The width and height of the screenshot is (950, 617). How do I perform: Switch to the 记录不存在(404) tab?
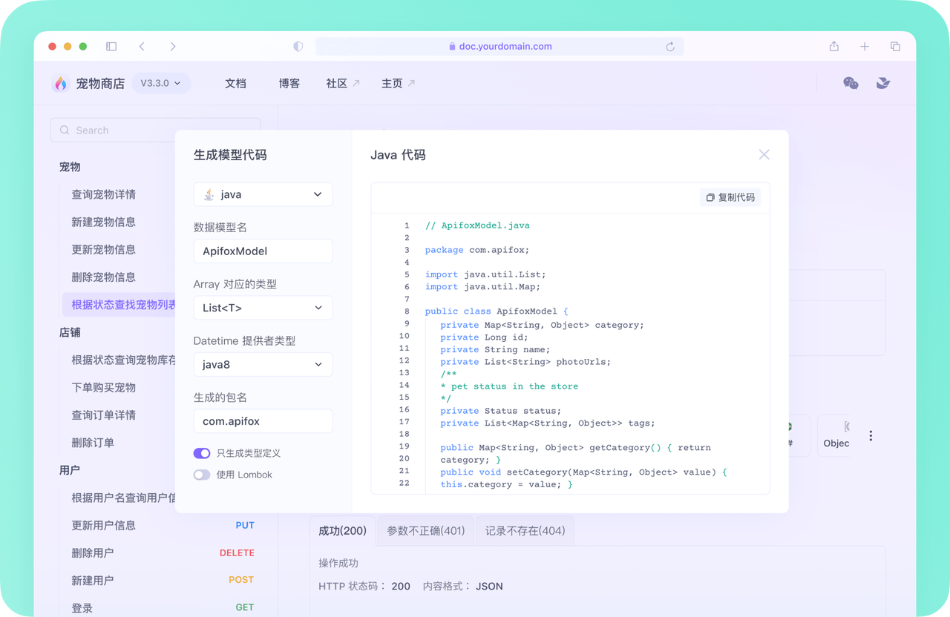click(x=525, y=531)
